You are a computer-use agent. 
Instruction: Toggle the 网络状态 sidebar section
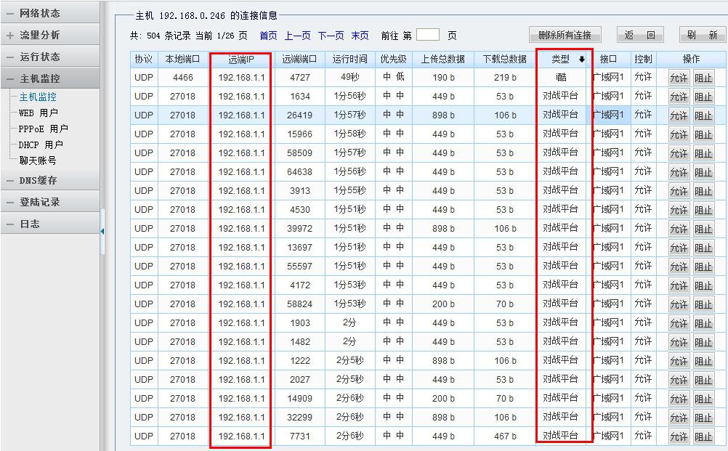pos(39,13)
